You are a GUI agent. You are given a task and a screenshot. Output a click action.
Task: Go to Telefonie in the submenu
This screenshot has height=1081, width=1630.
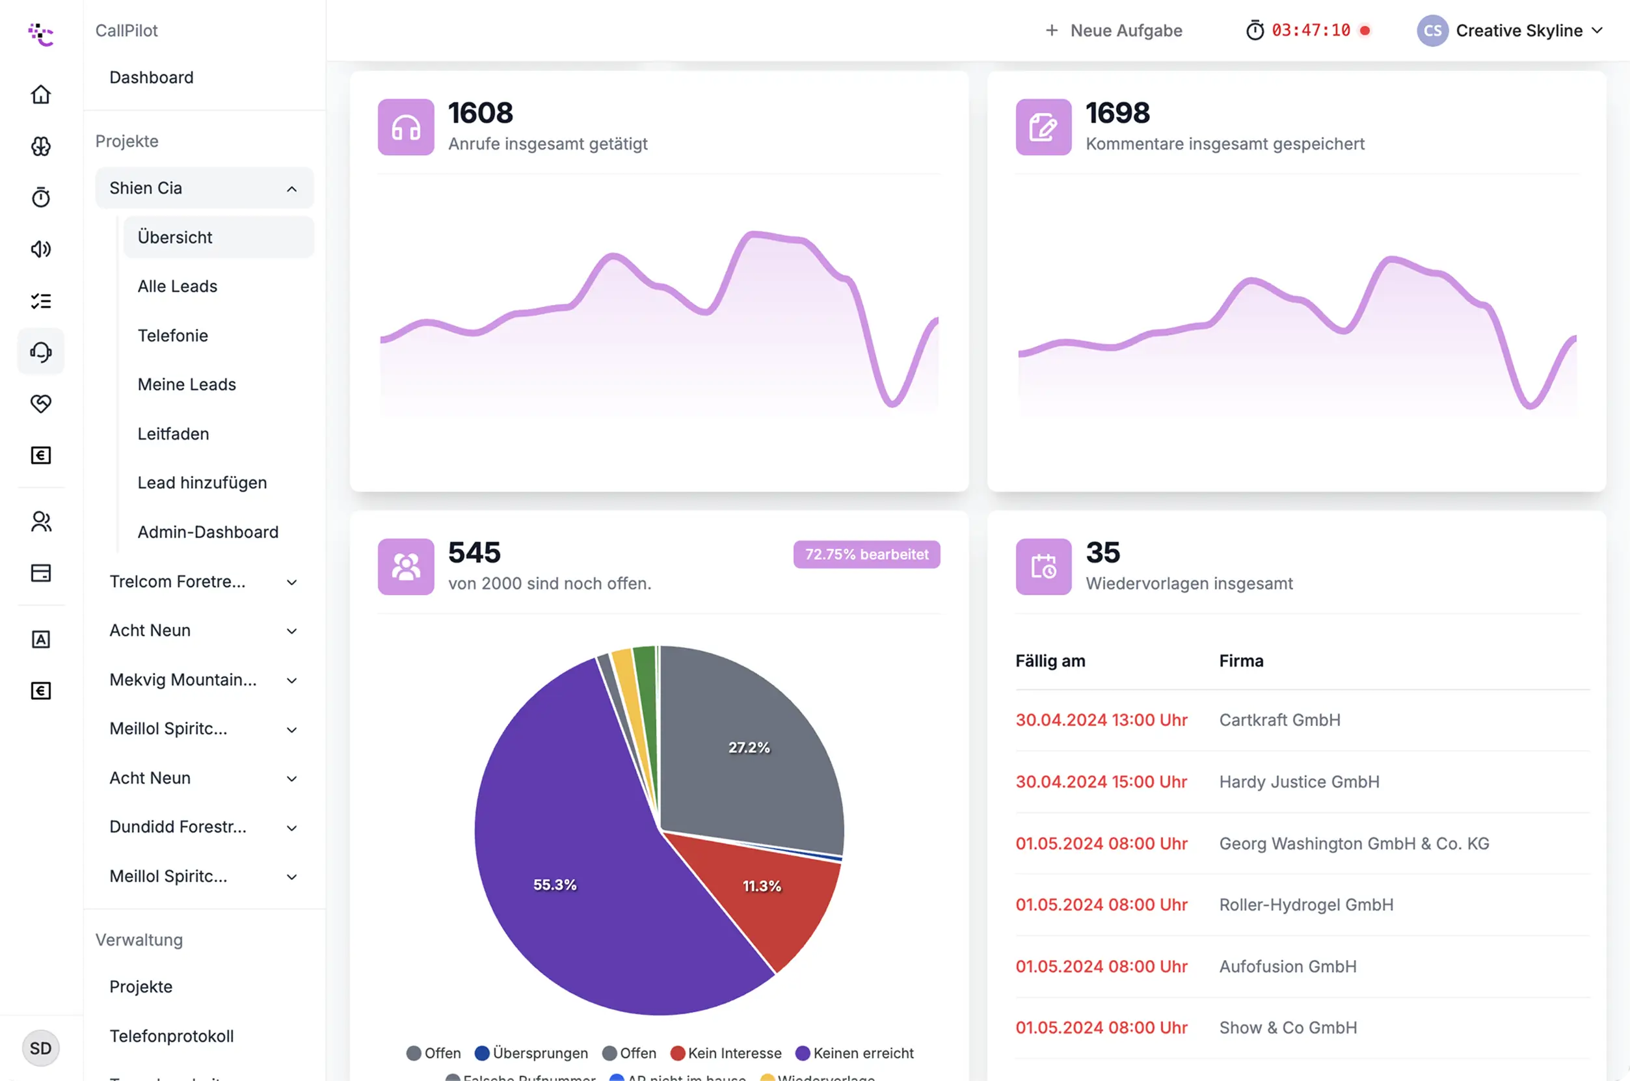[x=172, y=336]
